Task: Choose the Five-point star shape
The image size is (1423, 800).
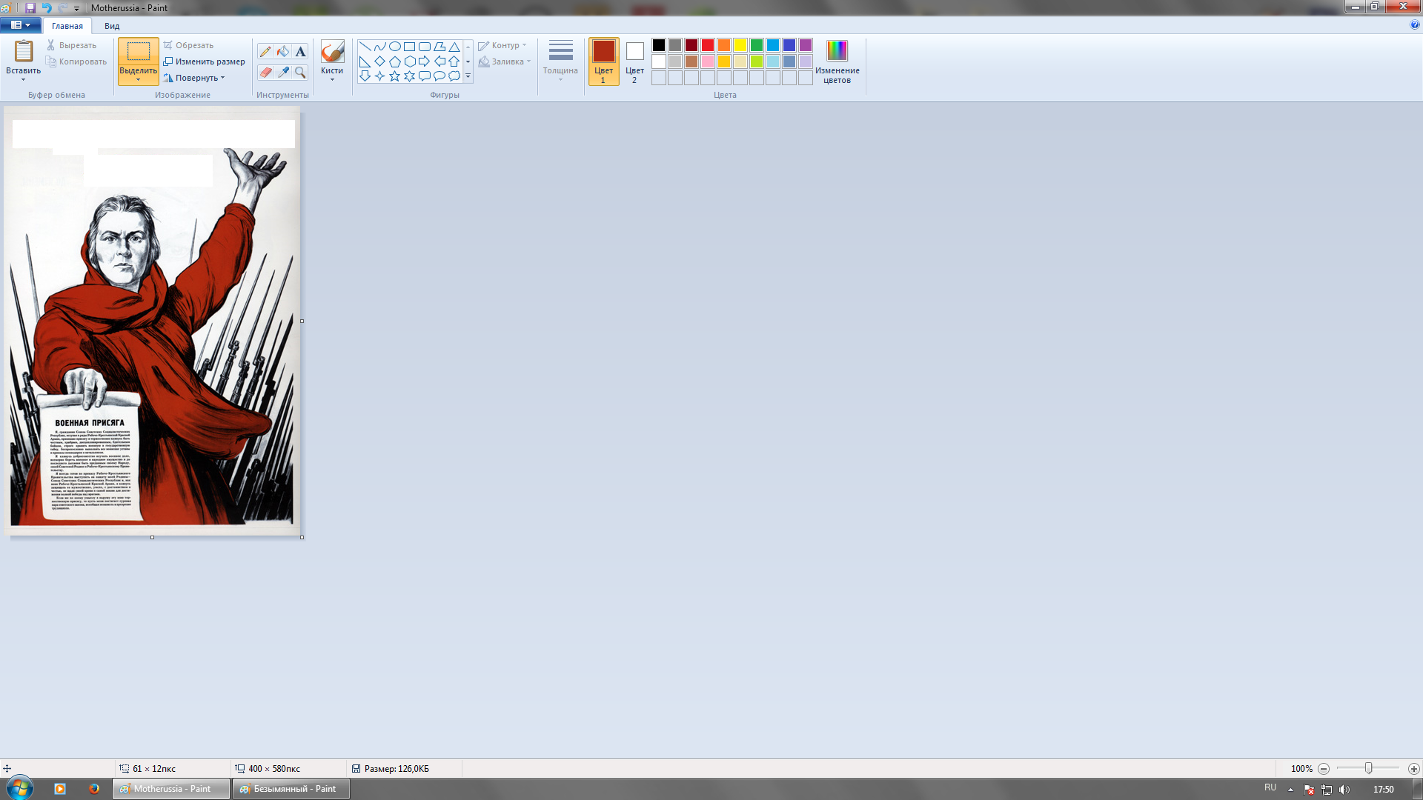Action: point(394,76)
